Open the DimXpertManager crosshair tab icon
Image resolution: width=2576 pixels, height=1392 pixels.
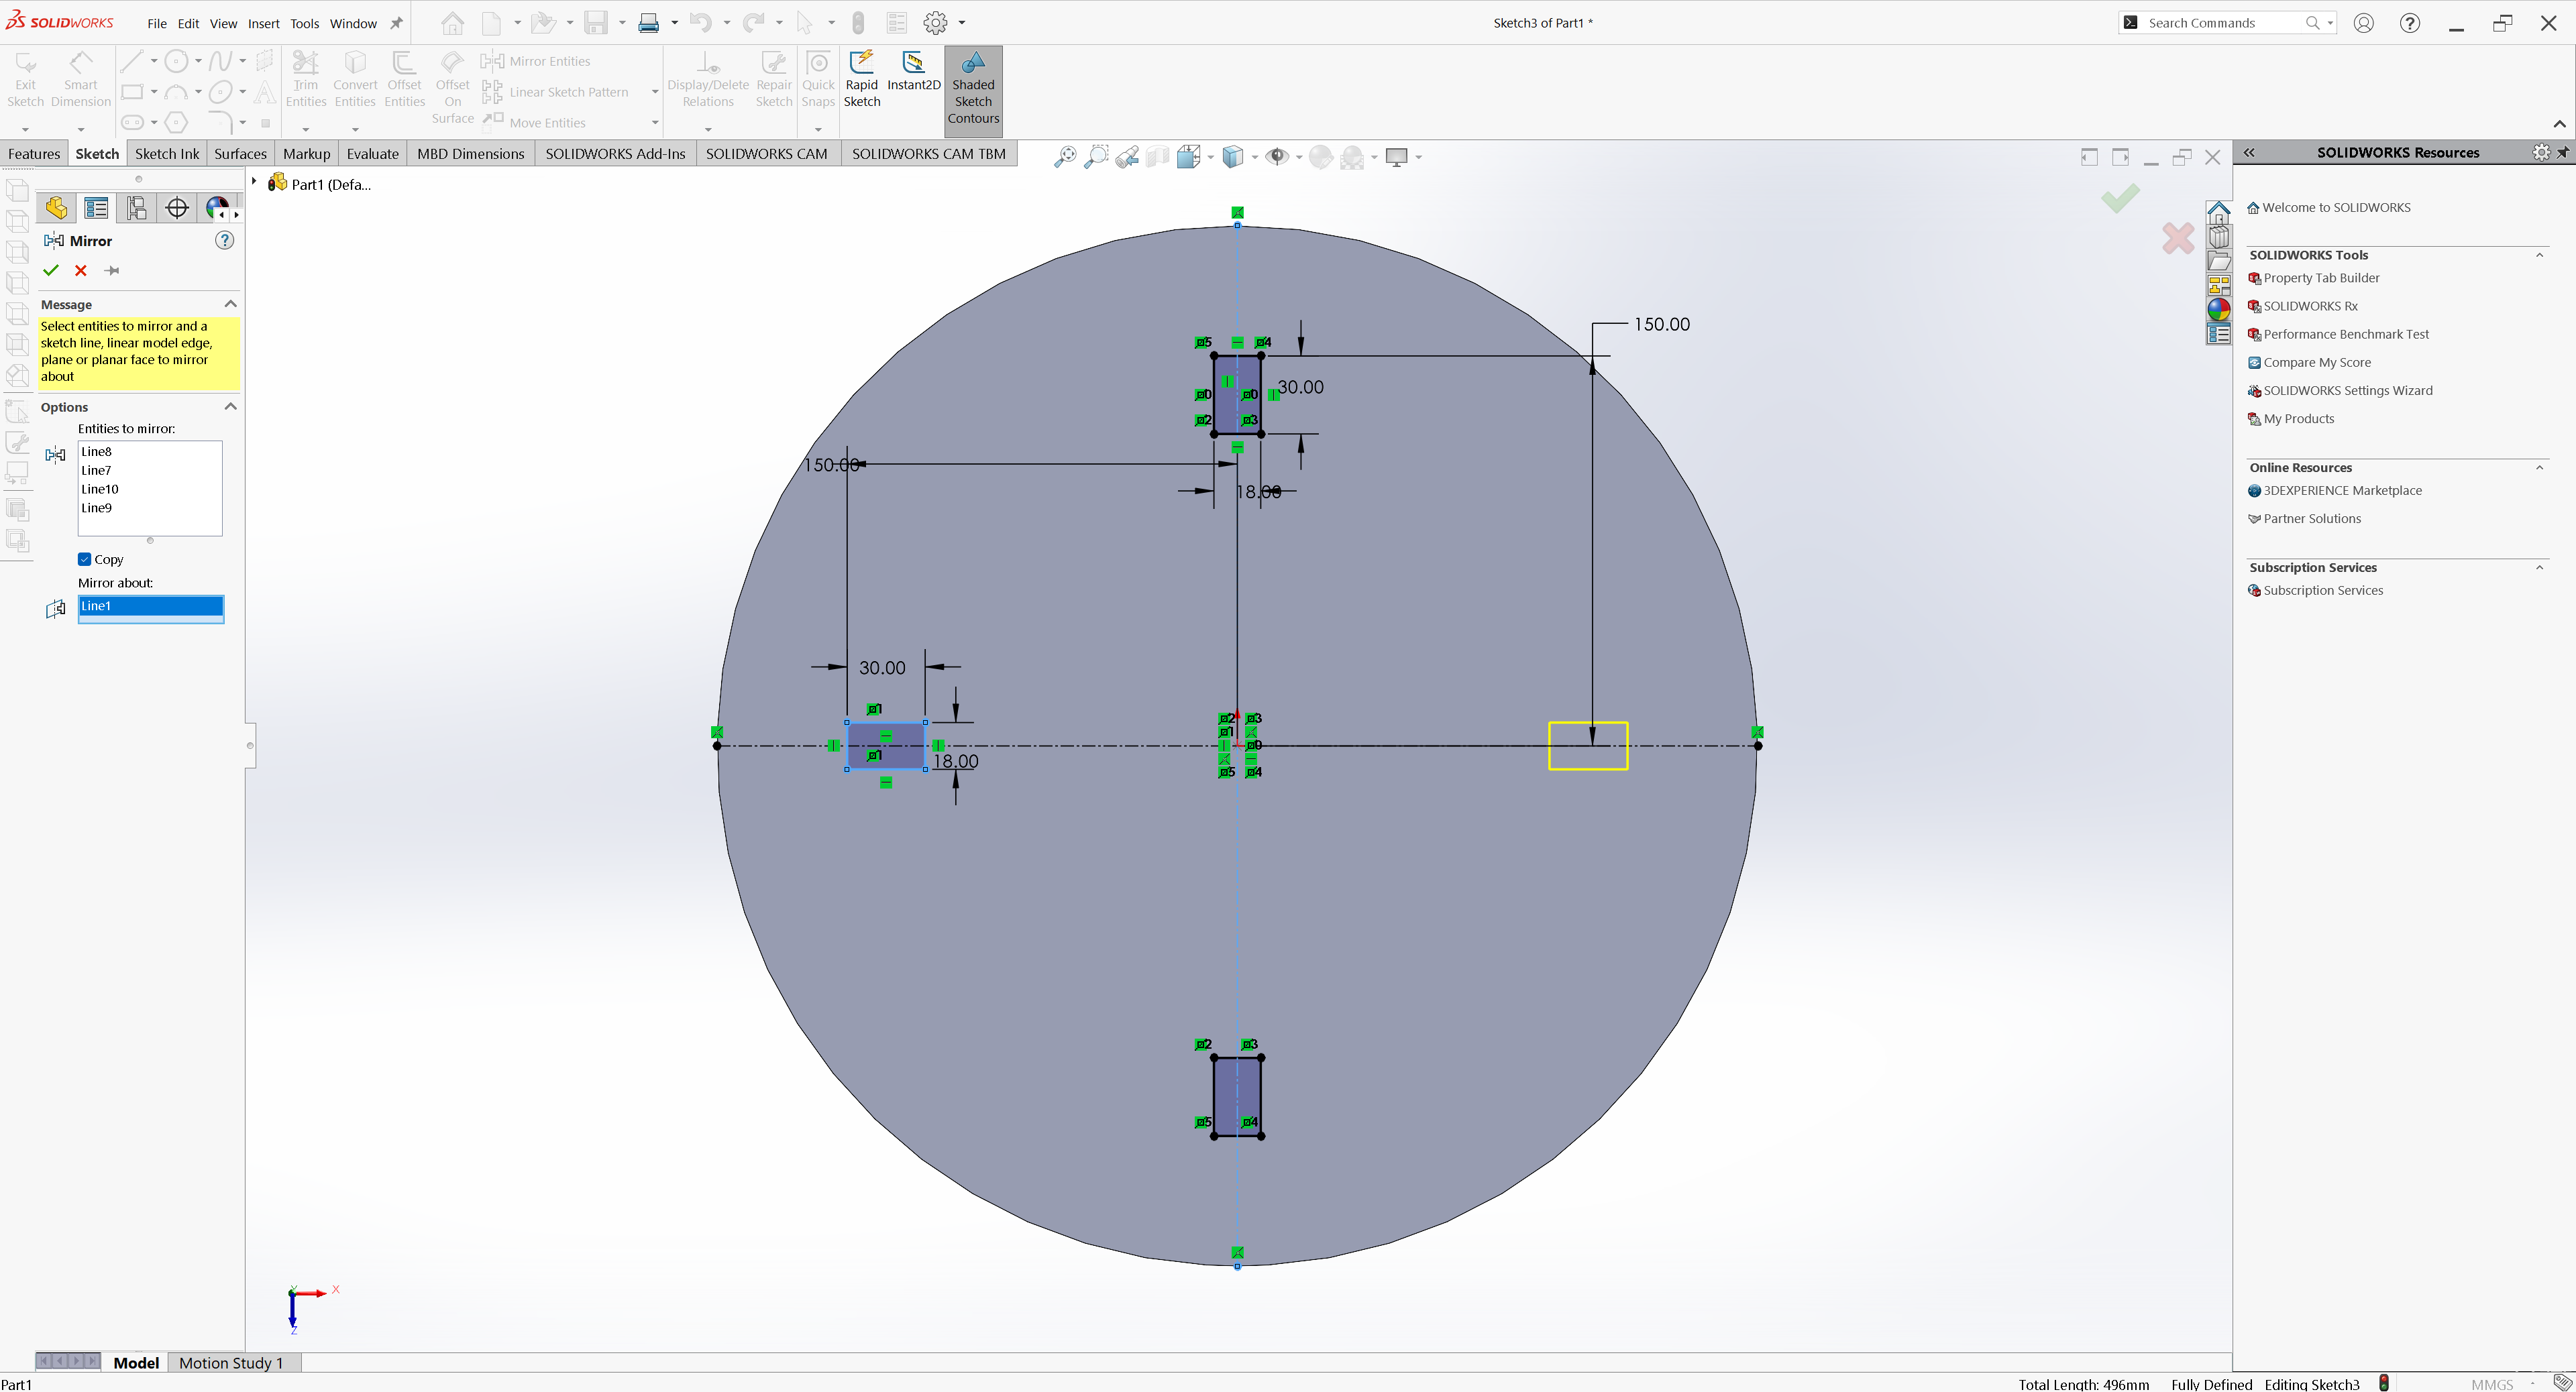[x=177, y=208]
